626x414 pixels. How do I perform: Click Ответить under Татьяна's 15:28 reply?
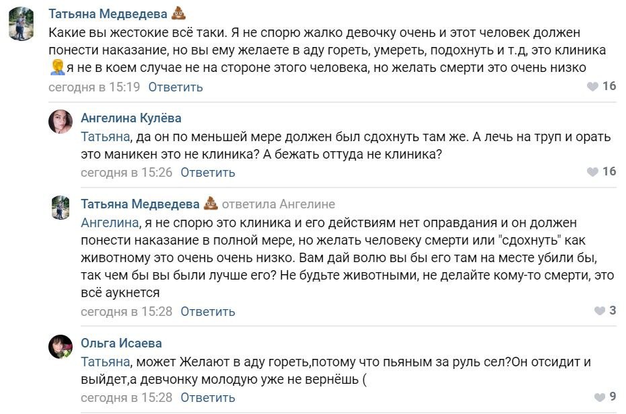[208, 311]
